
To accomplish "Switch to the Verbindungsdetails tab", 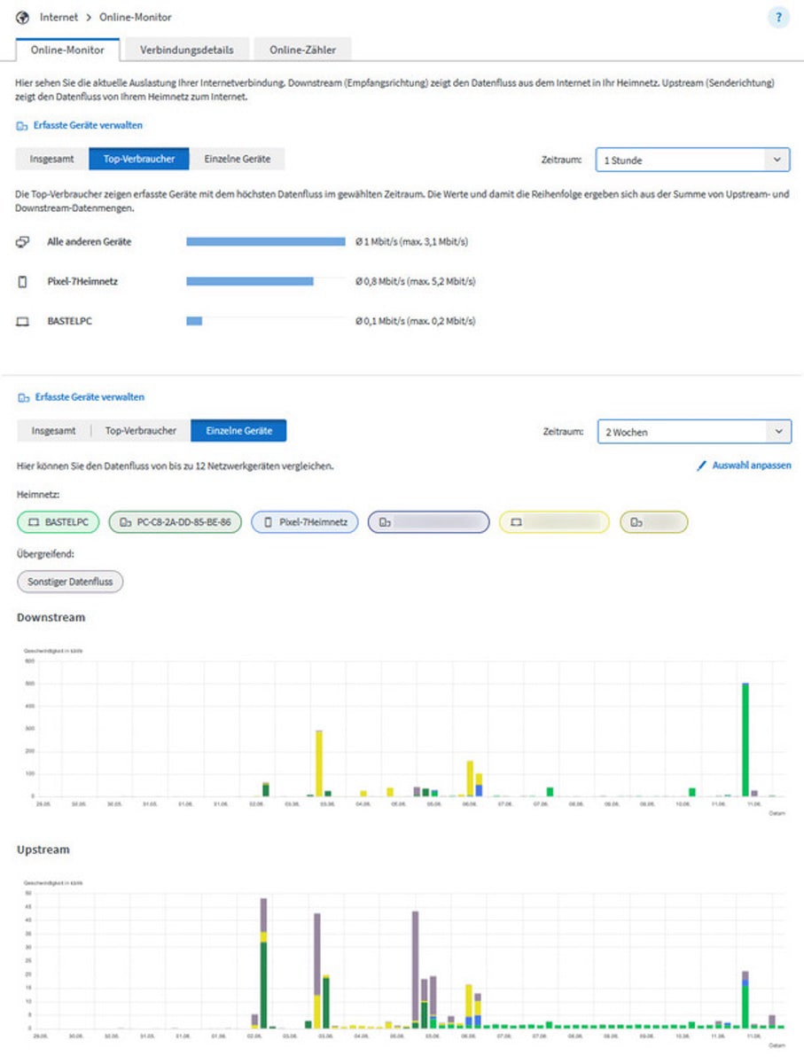I will (186, 50).
